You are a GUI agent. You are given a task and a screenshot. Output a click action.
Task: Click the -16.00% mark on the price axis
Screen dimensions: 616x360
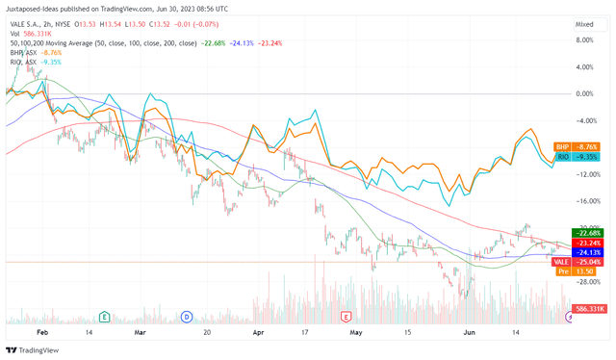(x=588, y=201)
